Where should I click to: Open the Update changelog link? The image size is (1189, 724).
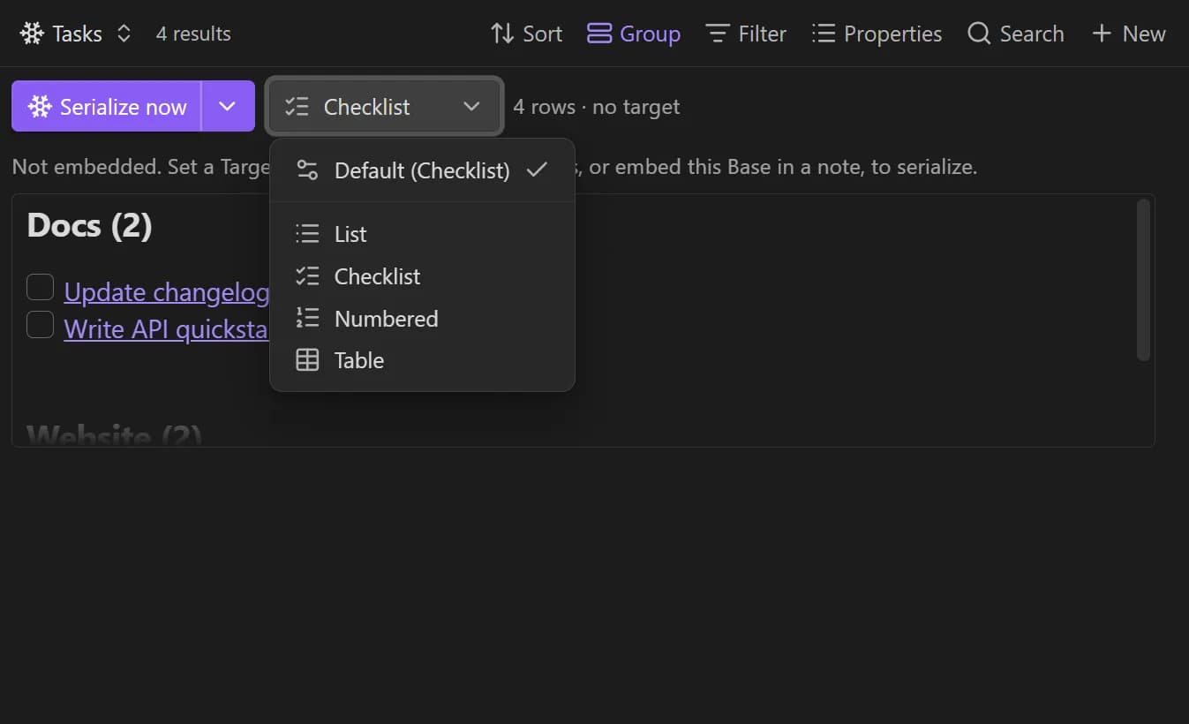[x=167, y=291]
